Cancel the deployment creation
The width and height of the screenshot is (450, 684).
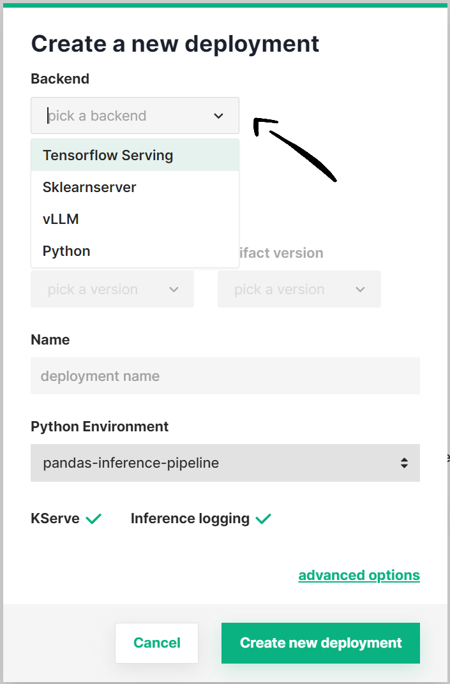point(156,643)
